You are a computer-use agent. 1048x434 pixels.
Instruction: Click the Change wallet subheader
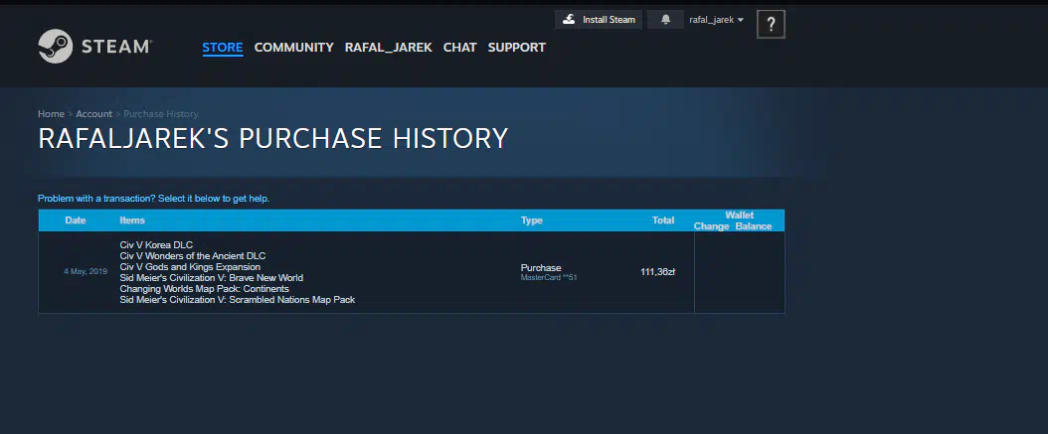(x=711, y=226)
